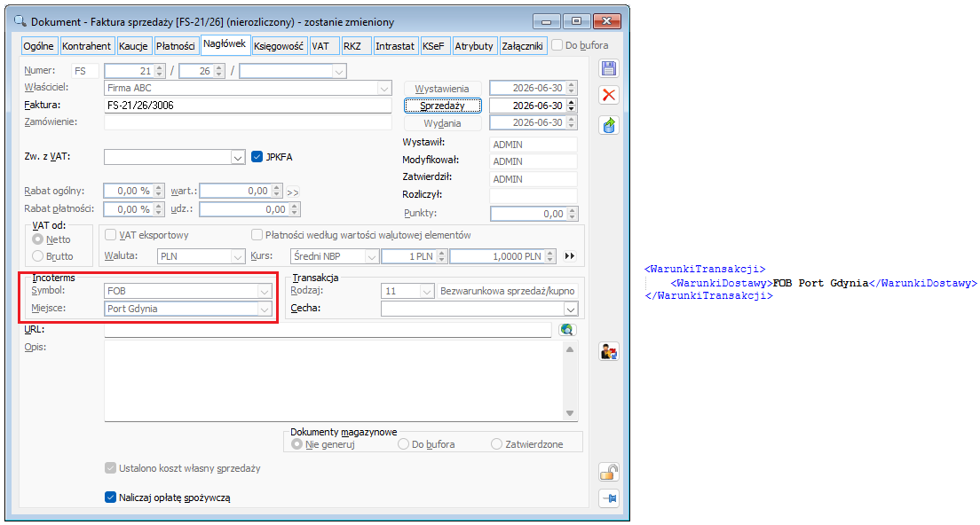Switch to the Ogólne tab

(x=39, y=45)
